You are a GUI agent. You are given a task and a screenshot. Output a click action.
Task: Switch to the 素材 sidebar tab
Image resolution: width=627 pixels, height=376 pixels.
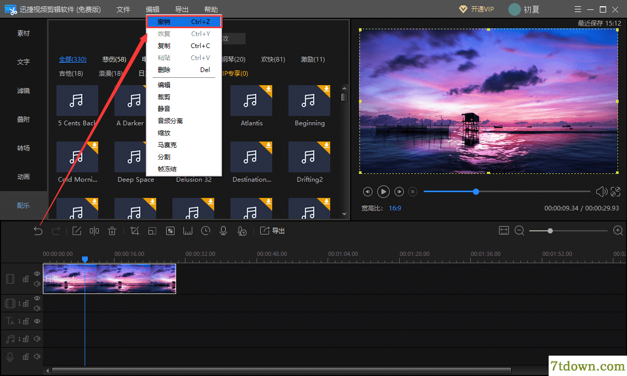coord(24,33)
